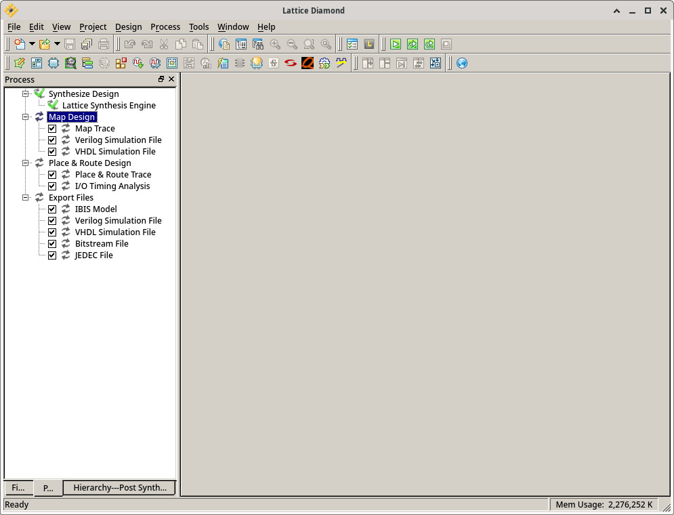Image resolution: width=674 pixels, height=515 pixels.
Task: Collapse the Export Files node
Action: click(x=25, y=198)
